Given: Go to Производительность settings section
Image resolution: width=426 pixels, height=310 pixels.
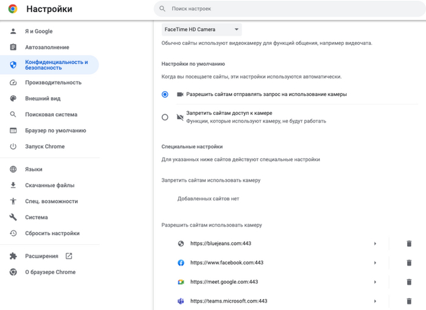Looking at the screenshot, I should 53,83.
